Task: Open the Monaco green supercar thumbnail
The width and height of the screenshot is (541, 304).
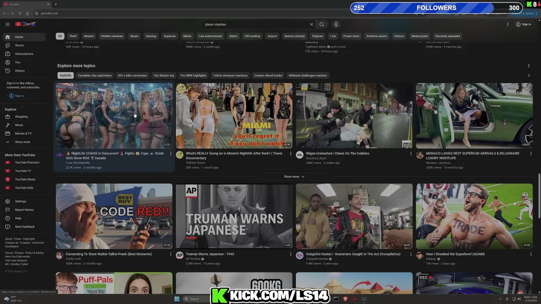Action: coord(474,116)
